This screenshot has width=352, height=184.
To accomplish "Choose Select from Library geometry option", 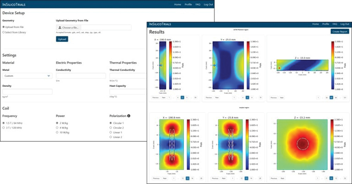I will [x=4, y=32].
